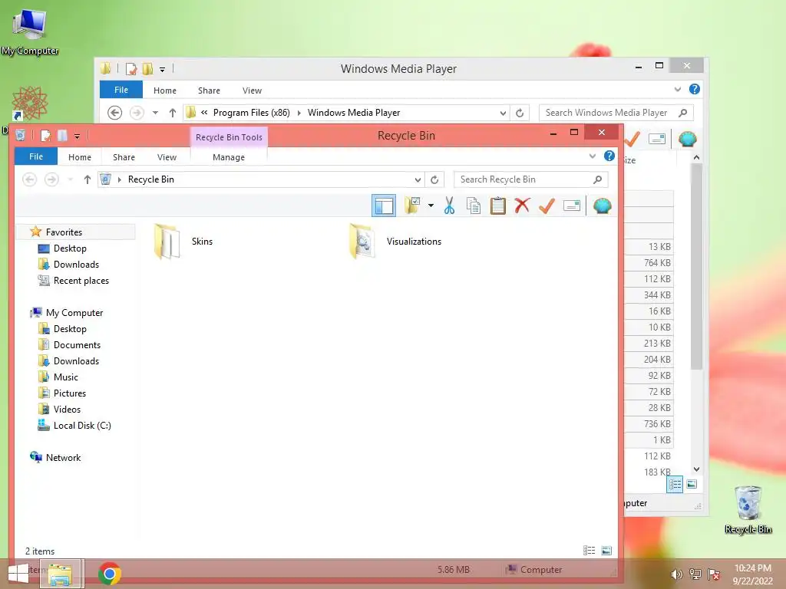
Task: Switch to Share tab in Recycle Bin
Action: (124, 157)
